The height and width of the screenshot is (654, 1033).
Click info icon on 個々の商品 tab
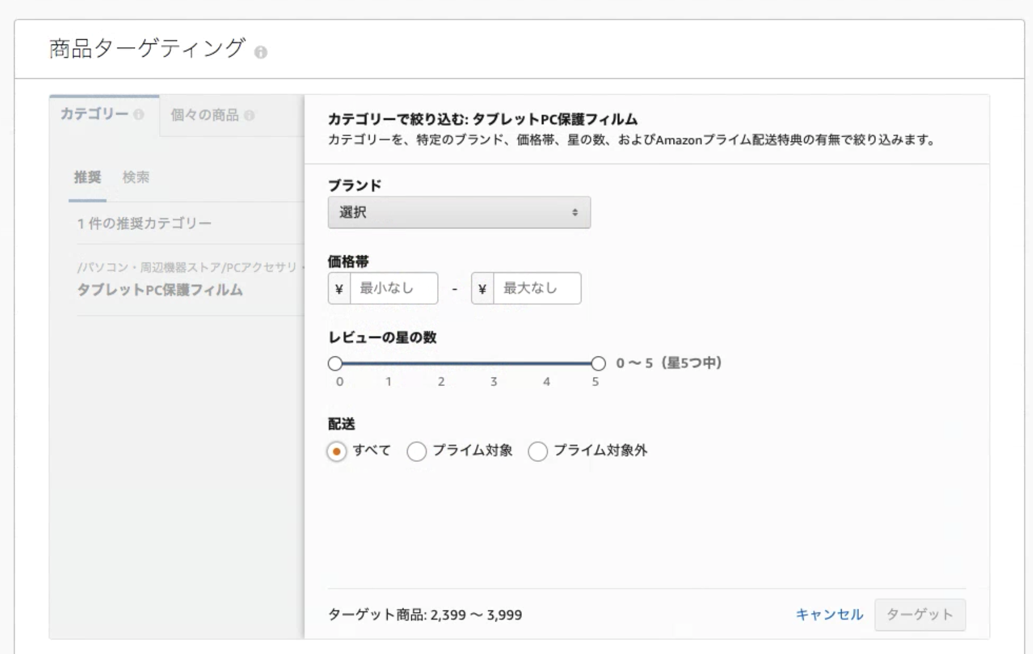tap(249, 115)
